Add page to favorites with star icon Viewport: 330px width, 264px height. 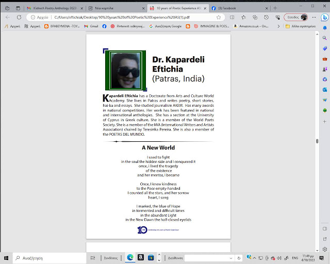[x=219, y=17]
